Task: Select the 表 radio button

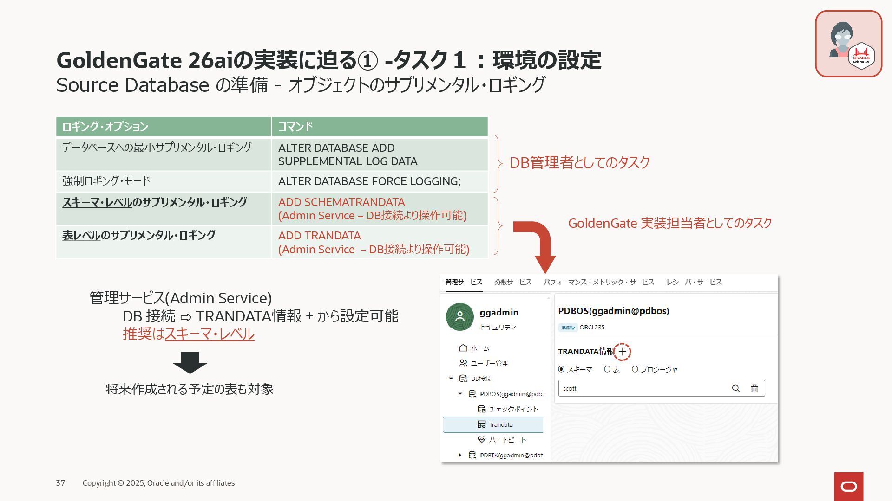Action: click(x=607, y=369)
